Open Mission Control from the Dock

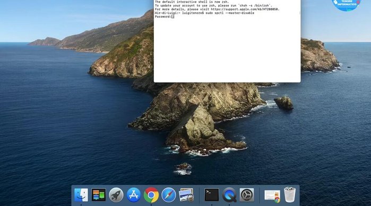coord(99,195)
